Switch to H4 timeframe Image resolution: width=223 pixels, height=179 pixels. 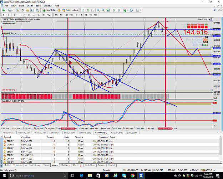coord(81,15)
